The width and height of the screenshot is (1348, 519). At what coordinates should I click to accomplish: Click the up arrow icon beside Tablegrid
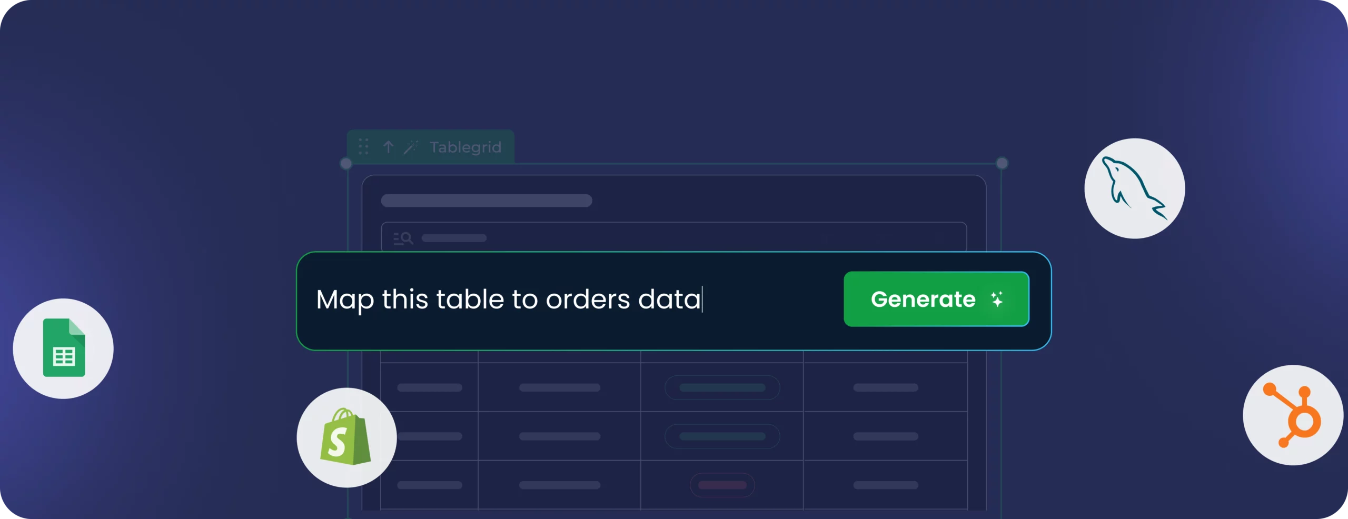[388, 147]
